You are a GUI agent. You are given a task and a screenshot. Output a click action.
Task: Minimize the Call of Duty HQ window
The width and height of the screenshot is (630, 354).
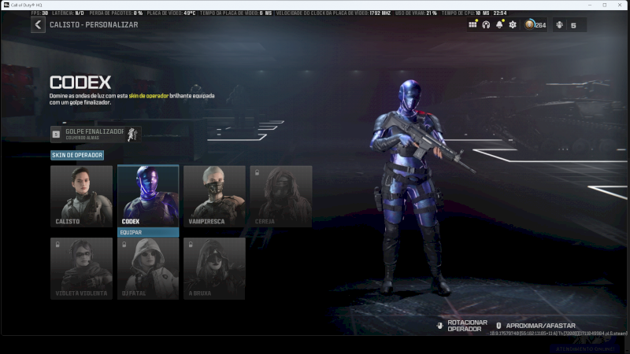point(589,5)
